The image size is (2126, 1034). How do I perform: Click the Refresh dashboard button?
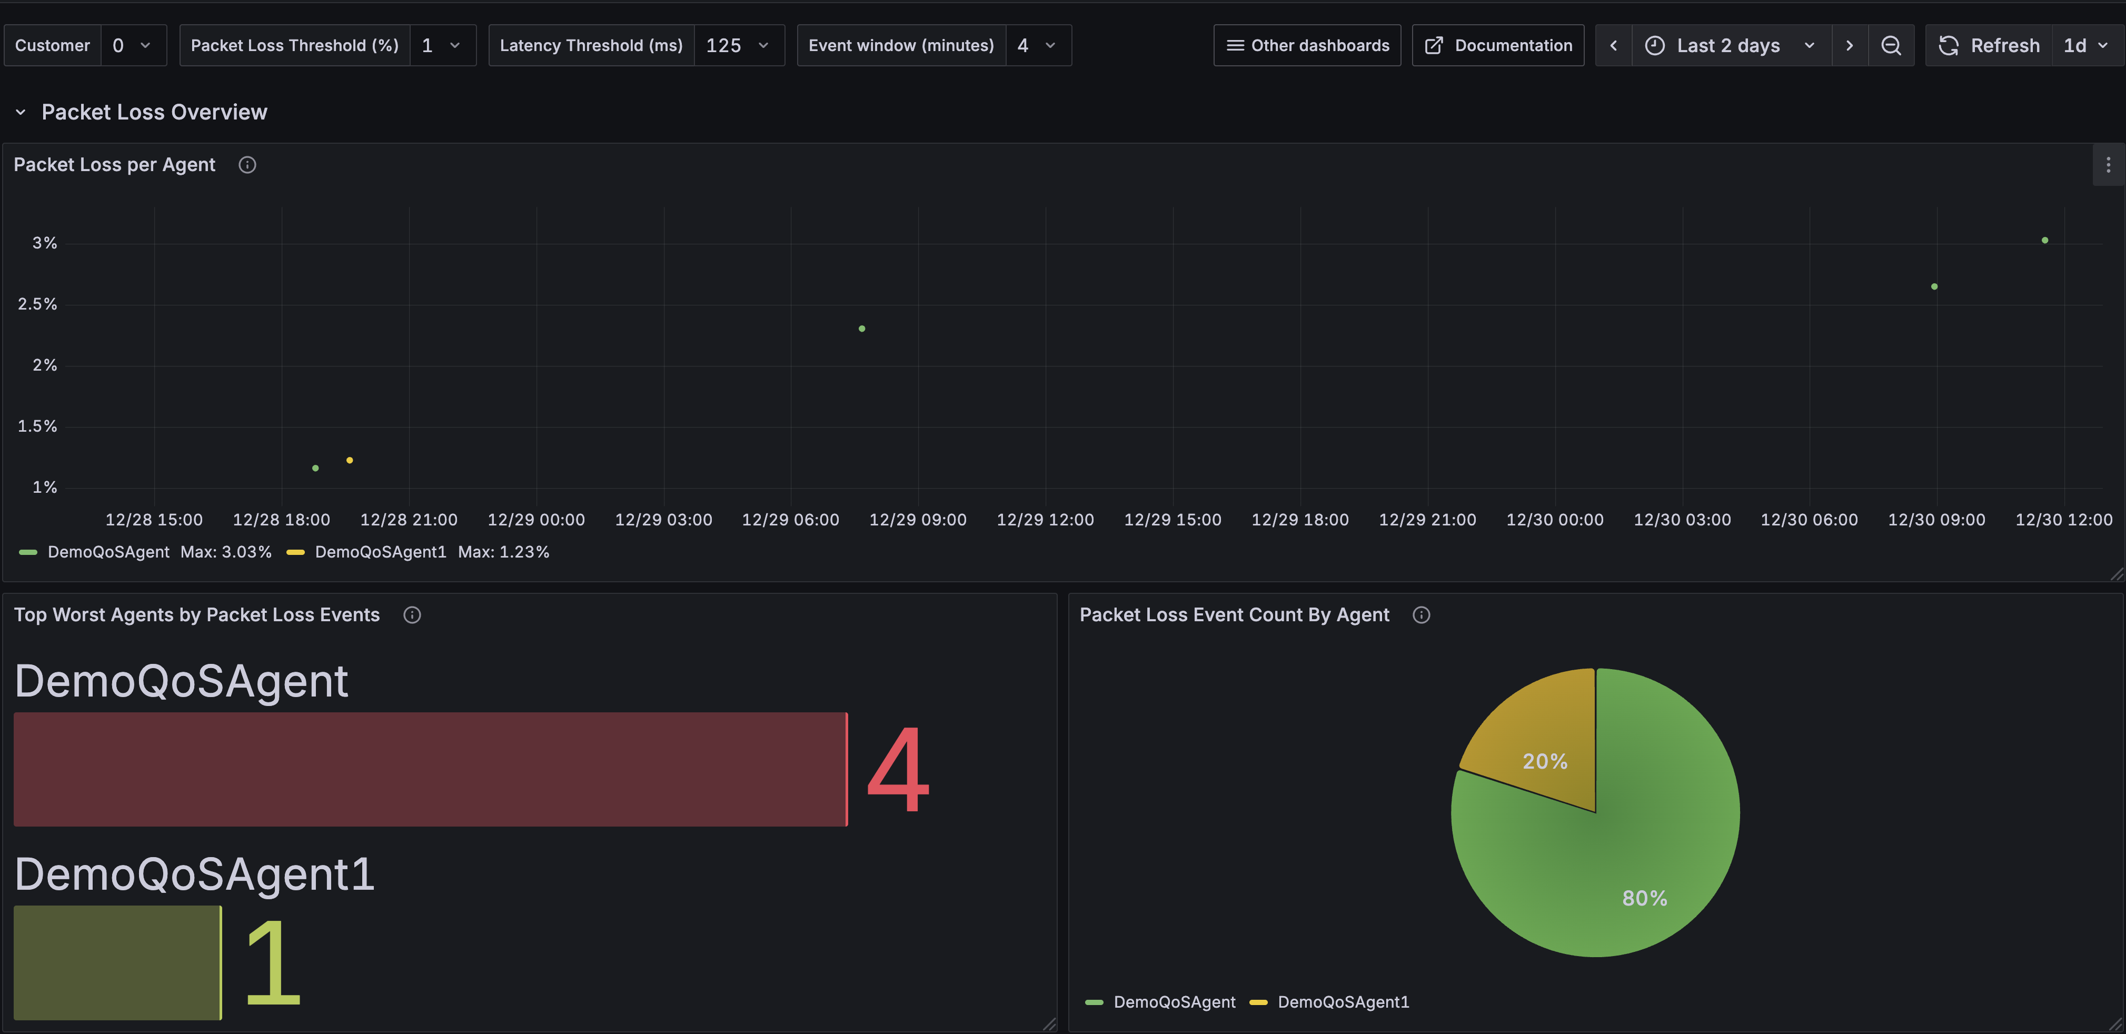pyautogui.click(x=1989, y=45)
